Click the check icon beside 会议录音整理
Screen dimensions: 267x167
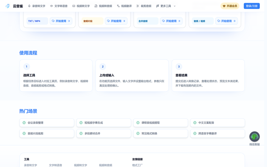point(24,123)
